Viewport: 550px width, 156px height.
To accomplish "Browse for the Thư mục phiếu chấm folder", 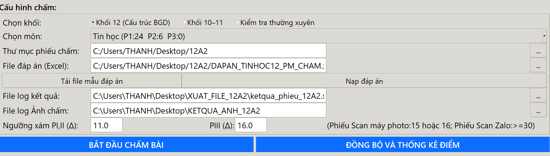I will pos(538,51).
